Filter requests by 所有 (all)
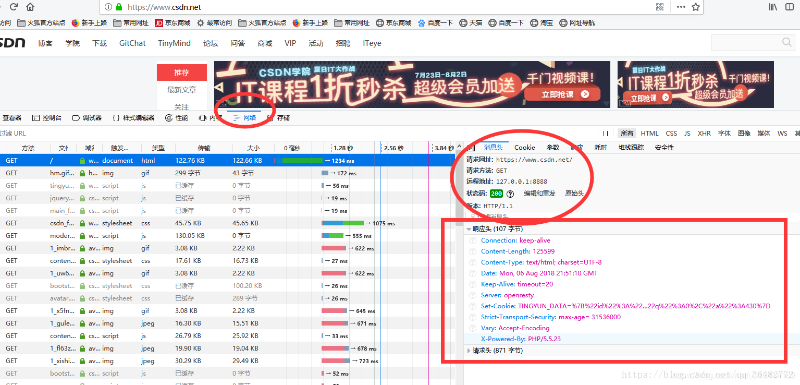 pyautogui.click(x=627, y=134)
